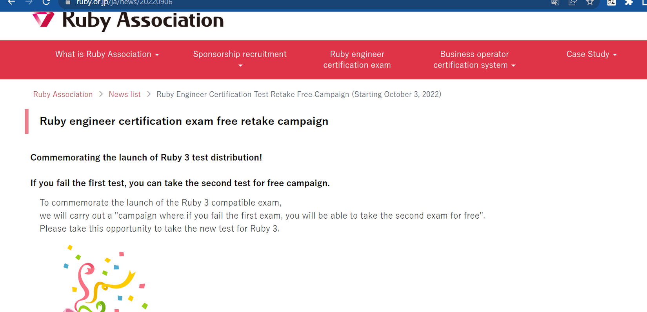Open the Google Translate icon in address bar
Viewport: 647px width, 312px height.
point(555,2)
